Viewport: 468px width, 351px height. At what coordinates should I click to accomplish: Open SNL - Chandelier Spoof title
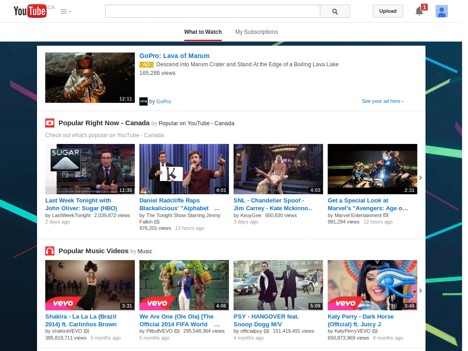272,204
